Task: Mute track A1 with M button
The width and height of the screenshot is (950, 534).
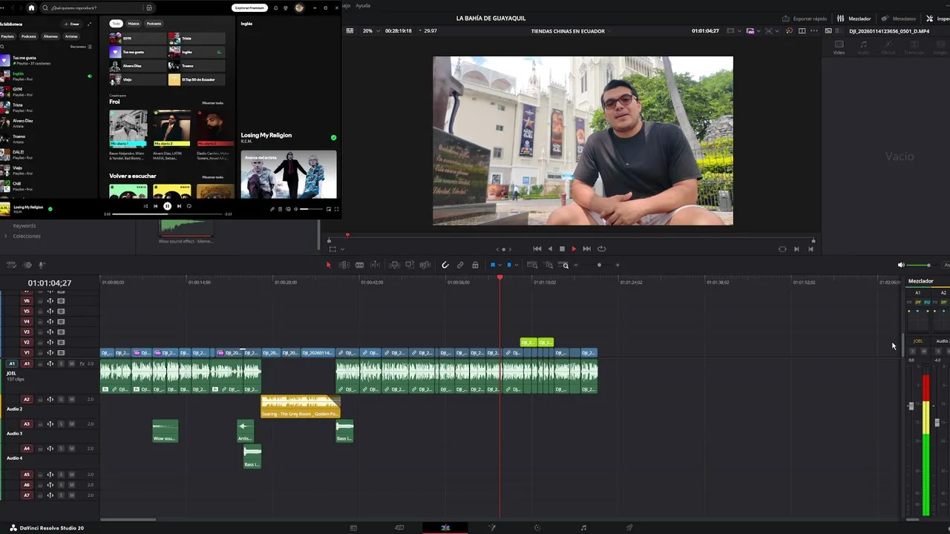Action: tap(71, 363)
